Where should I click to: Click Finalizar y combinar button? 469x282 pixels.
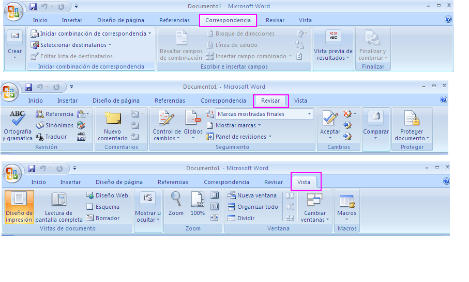(x=373, y=45)
